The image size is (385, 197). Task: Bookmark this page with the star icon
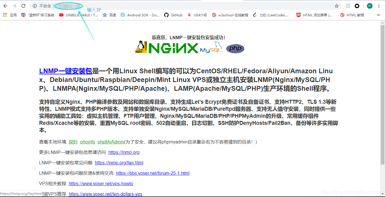tap(337, 6)
